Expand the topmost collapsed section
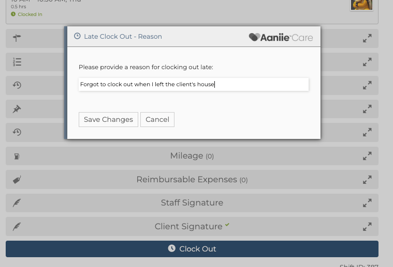The height and width of the screenshot is (267, 393). (x=367, y=38)
